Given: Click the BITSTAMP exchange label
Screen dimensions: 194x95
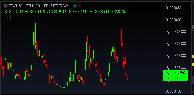Looking at the screenshot, I should [59, 6].
